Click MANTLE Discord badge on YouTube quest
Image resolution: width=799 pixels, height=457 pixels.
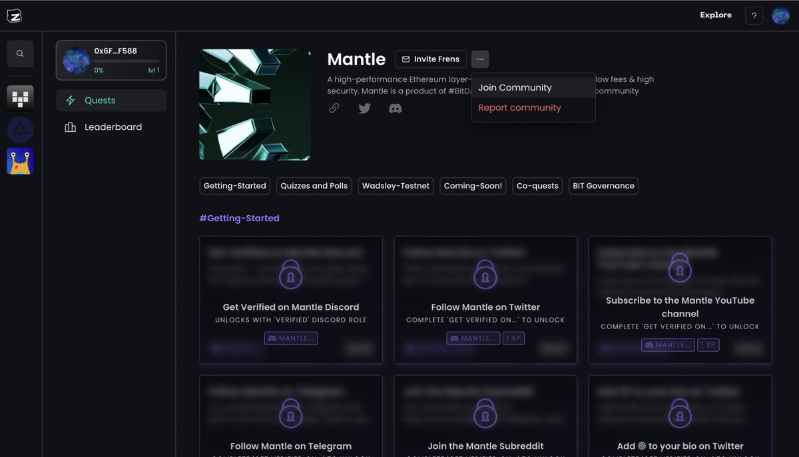[668, 345]
